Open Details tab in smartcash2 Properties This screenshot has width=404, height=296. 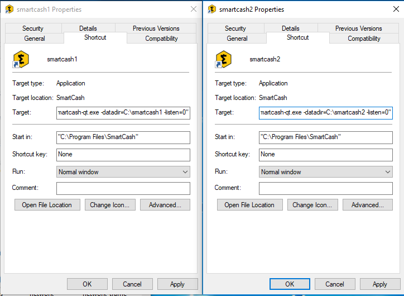pyautogui.click(x=291, y=28)
